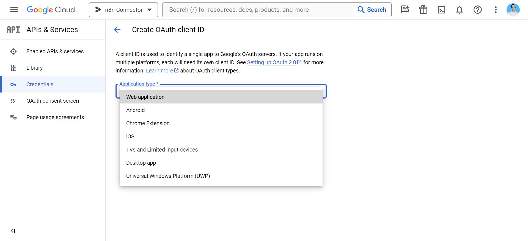528x241 pixels.
Task: Collapse the sidebar navigation panel
Action: pyautogui.click(x=13, y=231)
